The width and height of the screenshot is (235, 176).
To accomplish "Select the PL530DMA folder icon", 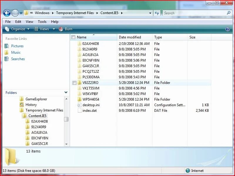I will [x=79, y=77].
